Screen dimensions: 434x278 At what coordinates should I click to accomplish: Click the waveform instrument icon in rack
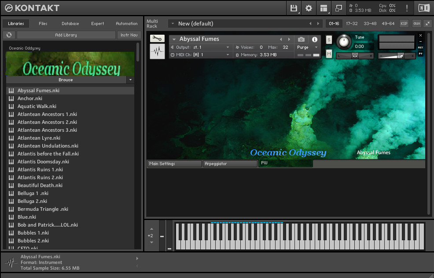157,51
